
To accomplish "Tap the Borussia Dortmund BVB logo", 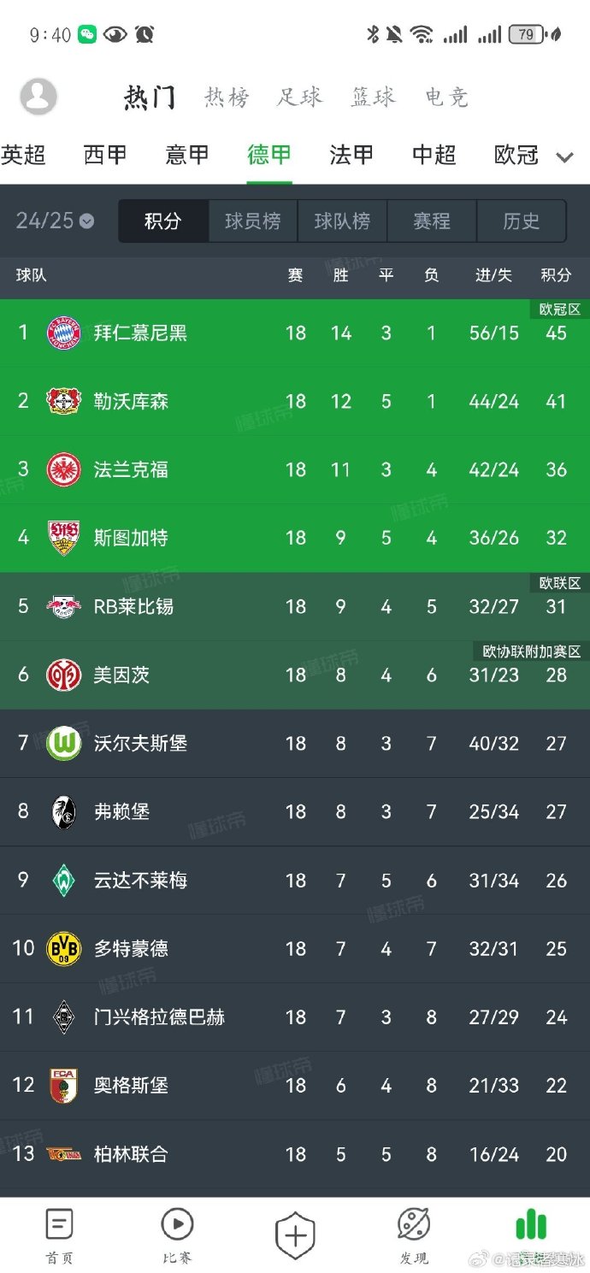I will [x=64, y=948].
